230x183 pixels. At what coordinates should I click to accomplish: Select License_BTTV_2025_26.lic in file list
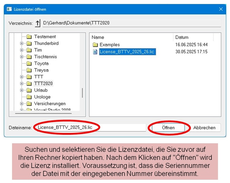coord(127,52)
